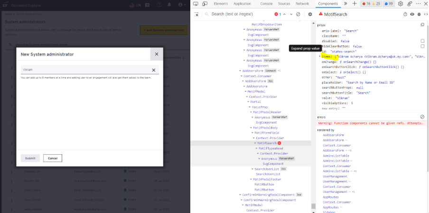Screen dimensions: 429x213
Task: Collapse the MotifTypeahead tree node
Action: tap(257, 148)
